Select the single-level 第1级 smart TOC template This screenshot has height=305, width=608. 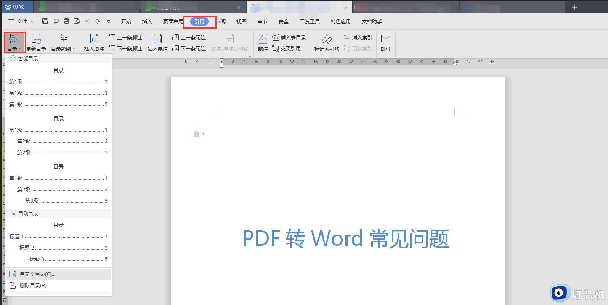pyautogui.click(x=58, y=87)
